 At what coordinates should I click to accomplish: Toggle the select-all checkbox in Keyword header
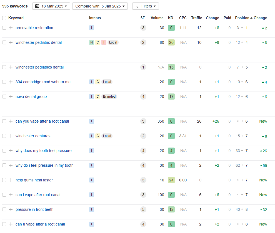click(x=4, y=18)
